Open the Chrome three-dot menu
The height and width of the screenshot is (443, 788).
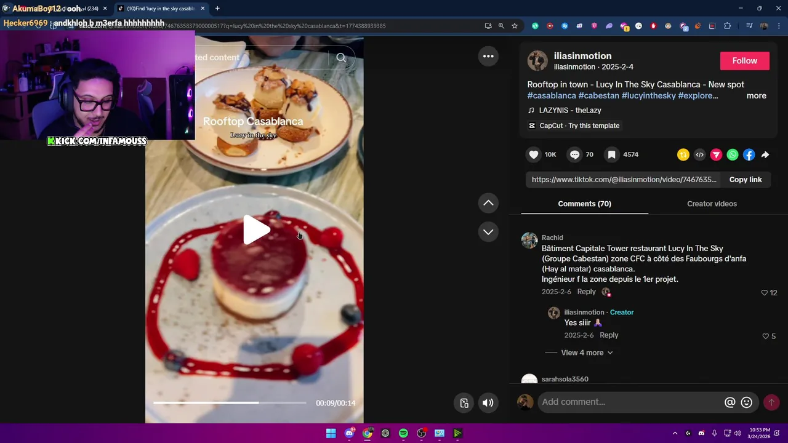click(779, 26)
